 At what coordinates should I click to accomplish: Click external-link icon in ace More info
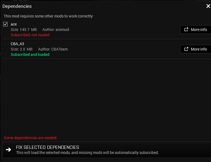tap(186, 30)
